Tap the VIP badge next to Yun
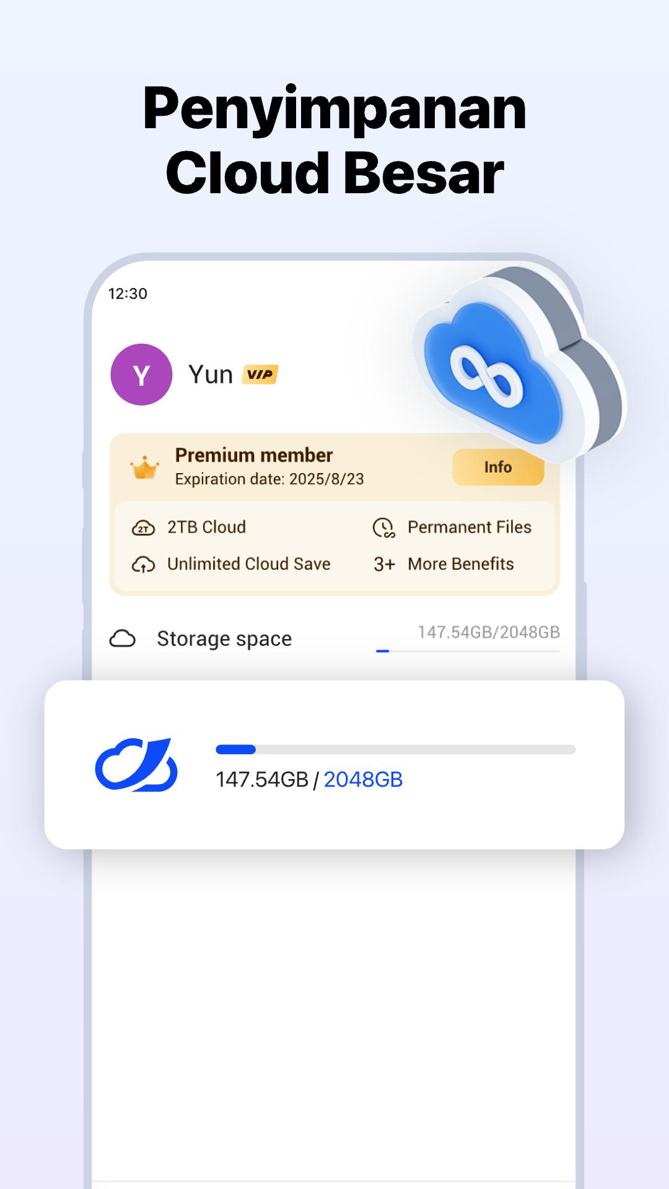The image size is (669, 1189). [x=260, y=375]
